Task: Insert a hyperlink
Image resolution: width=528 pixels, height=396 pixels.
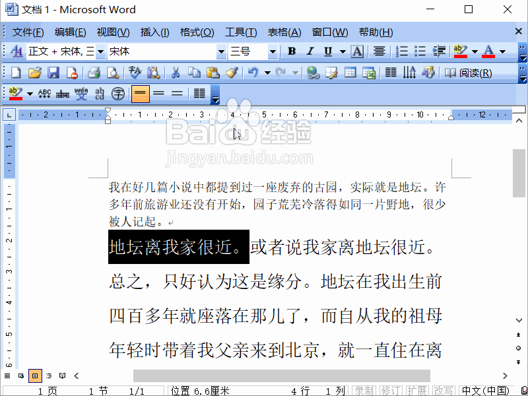Action: [x=313, y=73]
